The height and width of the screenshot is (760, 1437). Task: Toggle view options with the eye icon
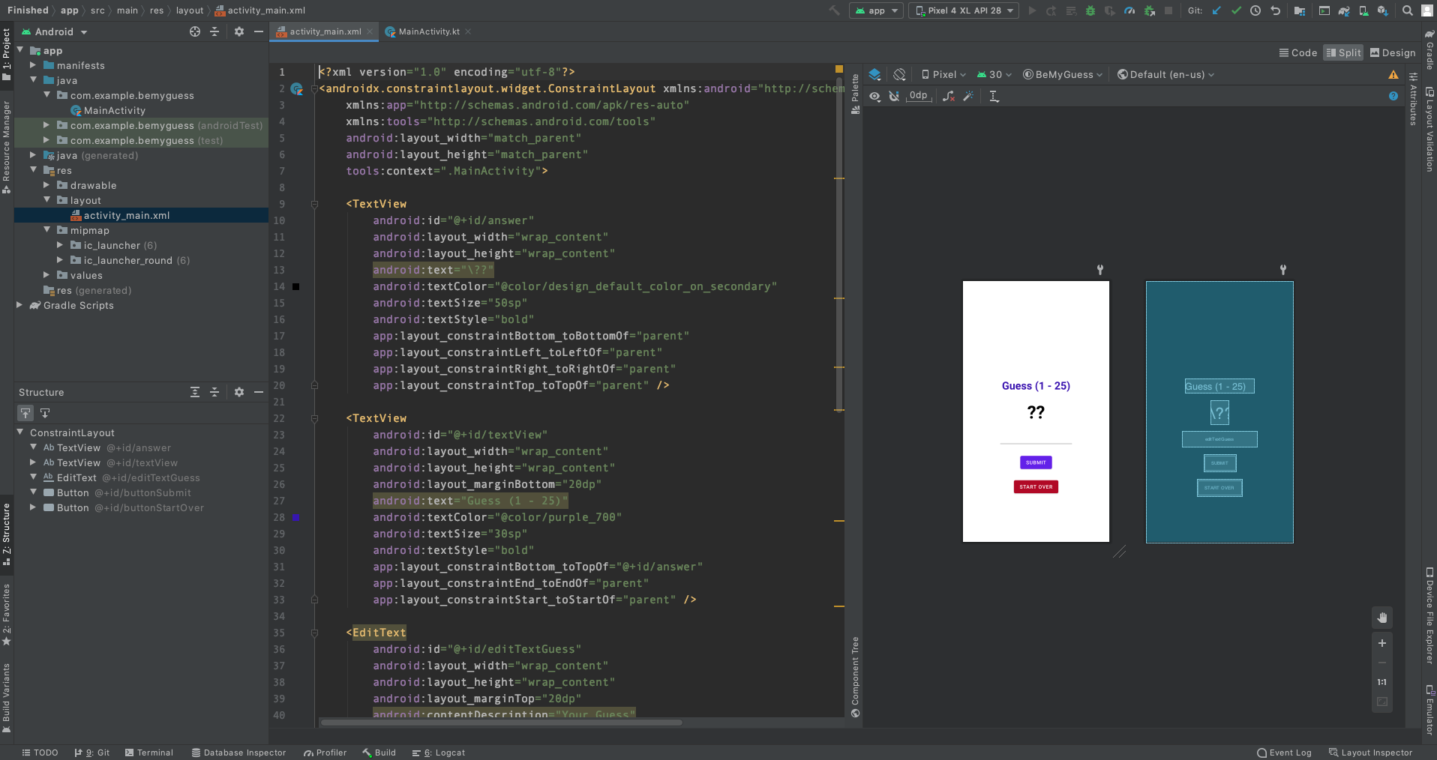(x=874, y=96)
